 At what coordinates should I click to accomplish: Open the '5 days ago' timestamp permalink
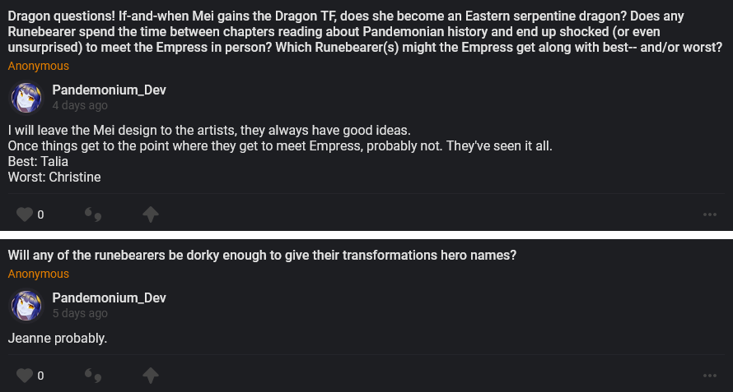pos(80,313)
